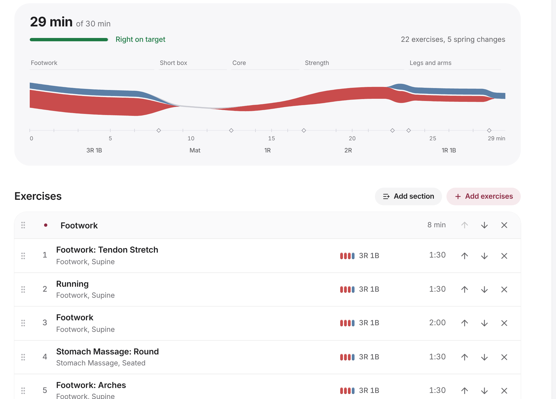Click the Add section button
The image size is (556, 399).
click(408, 196)
